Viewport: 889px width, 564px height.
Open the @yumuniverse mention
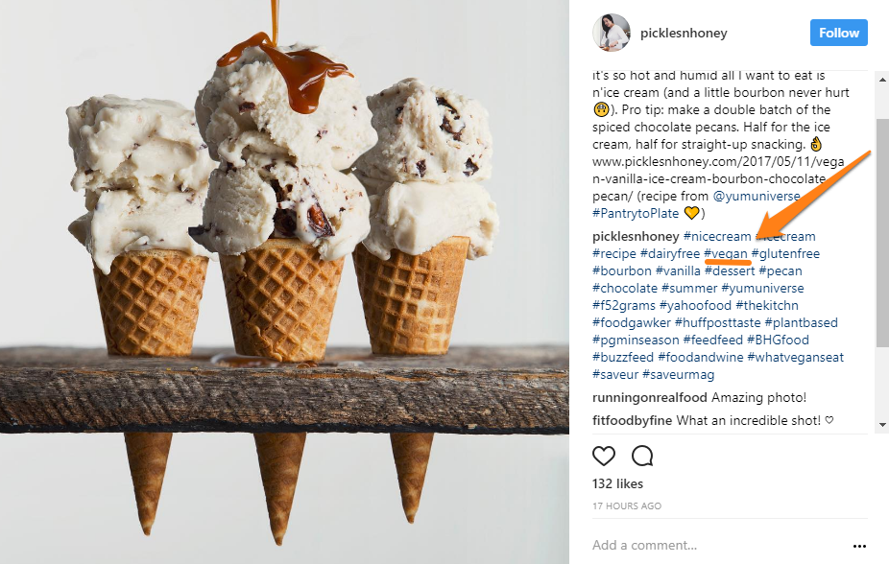[757, 196]
